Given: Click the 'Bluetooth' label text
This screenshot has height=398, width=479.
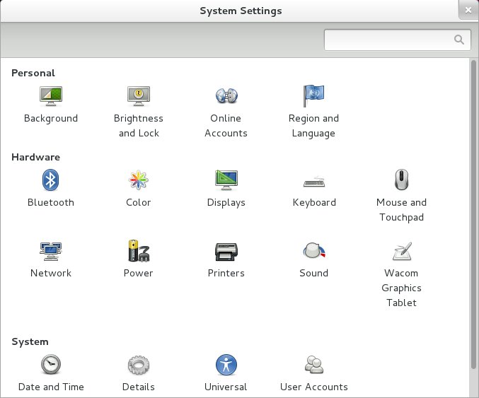Looking at the screenshot, I should coord(51,202).
